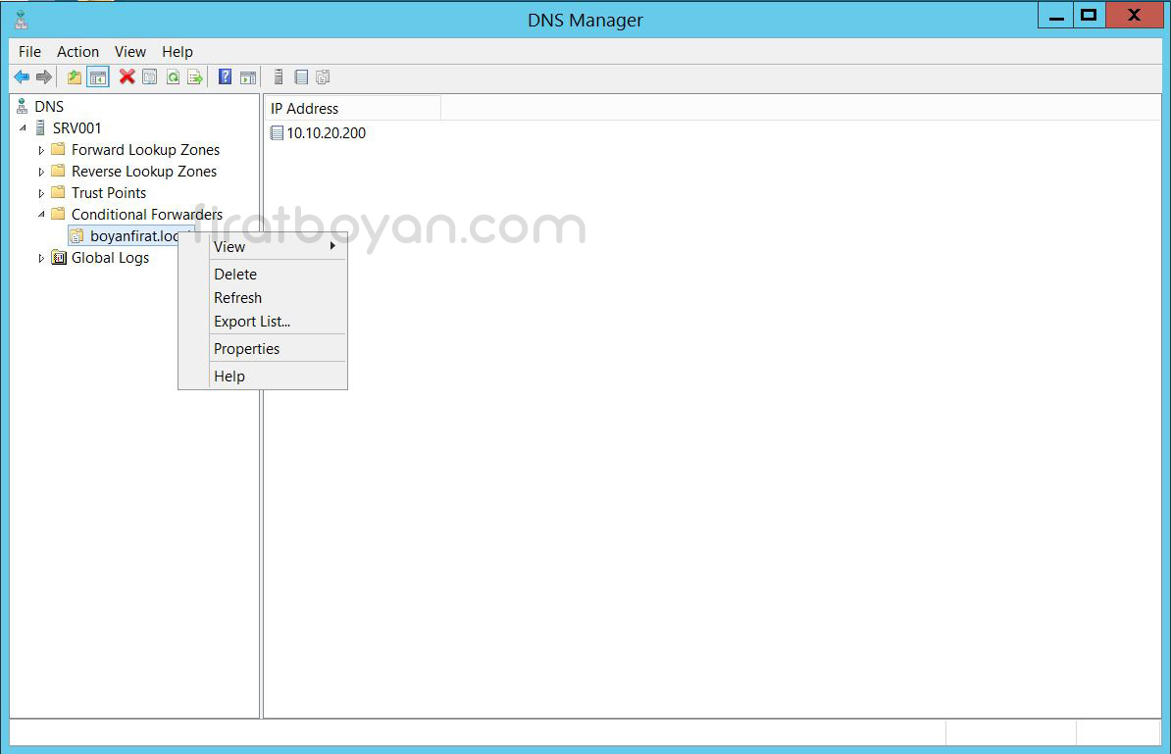This screenshot has width=1171, height=754.
Task: Choose Delete from the context menu
Action: pyautogui.click(x=263, y=274)
